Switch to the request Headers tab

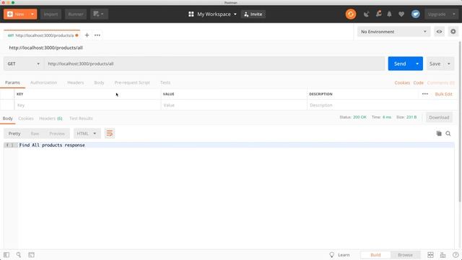point(76,82)
